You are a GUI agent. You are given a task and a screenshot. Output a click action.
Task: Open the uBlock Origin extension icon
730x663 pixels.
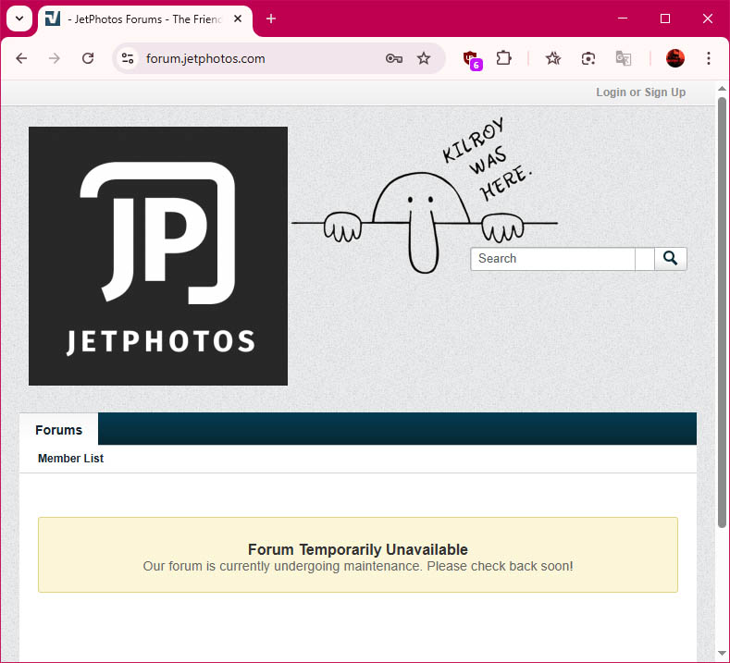click(x=472, y=58)
